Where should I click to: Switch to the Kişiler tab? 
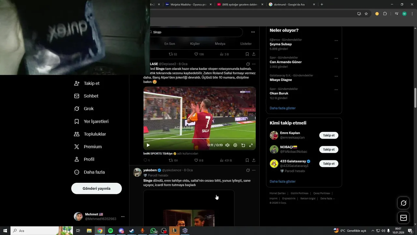195,44
